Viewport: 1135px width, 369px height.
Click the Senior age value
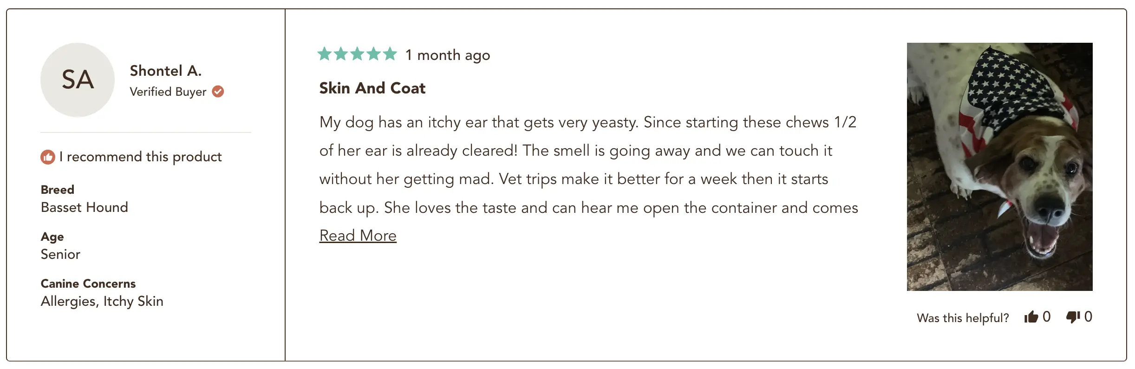click(x=60, y=254)
